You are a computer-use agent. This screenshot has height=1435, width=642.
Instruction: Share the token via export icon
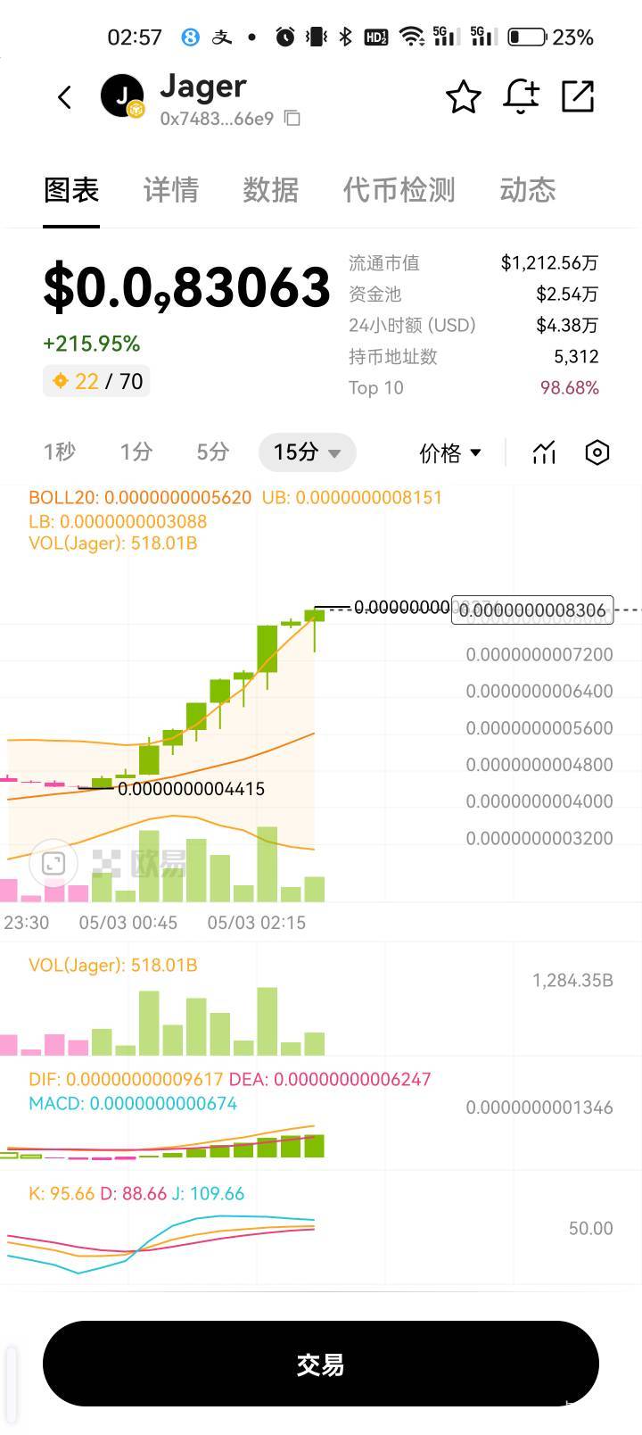[578, 96]
